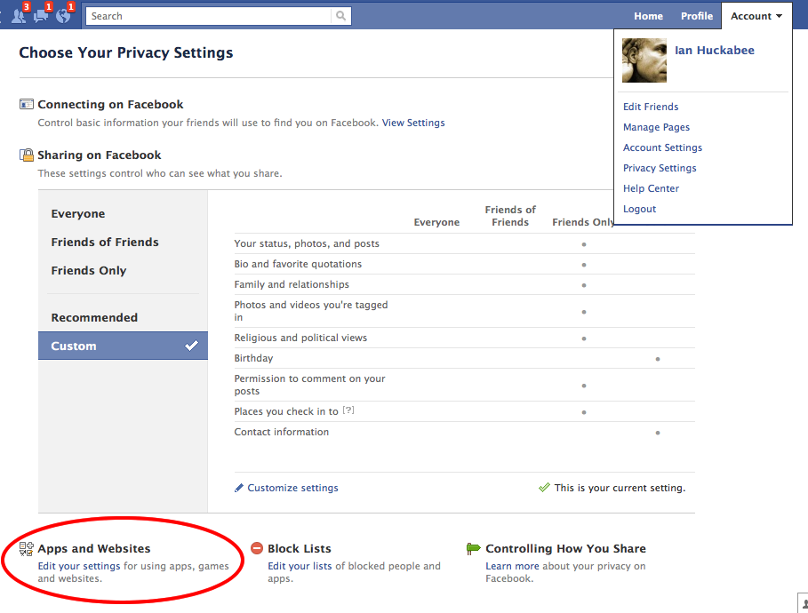Click the Apps and Websites heading
Screen dimensions: 808x613
pos(94,549)
